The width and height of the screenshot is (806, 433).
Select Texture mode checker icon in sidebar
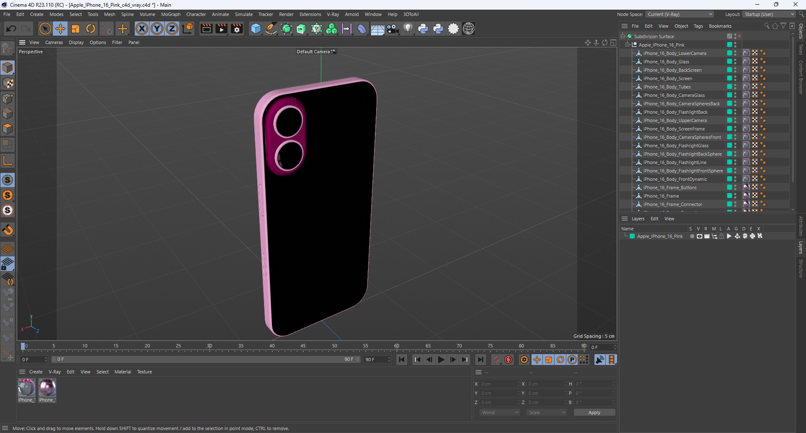[x=8, y=83]
